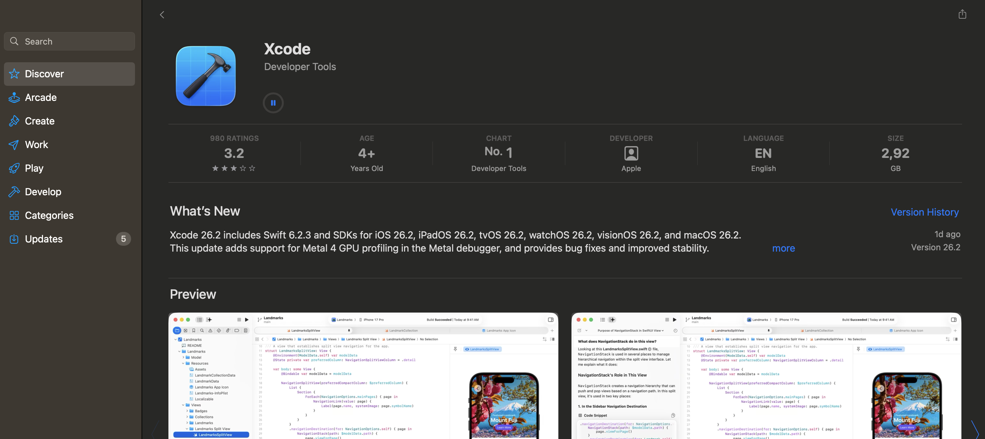985x439 pixels.
Task: Click the Apple developer icon
Action: tap(631, 154)
